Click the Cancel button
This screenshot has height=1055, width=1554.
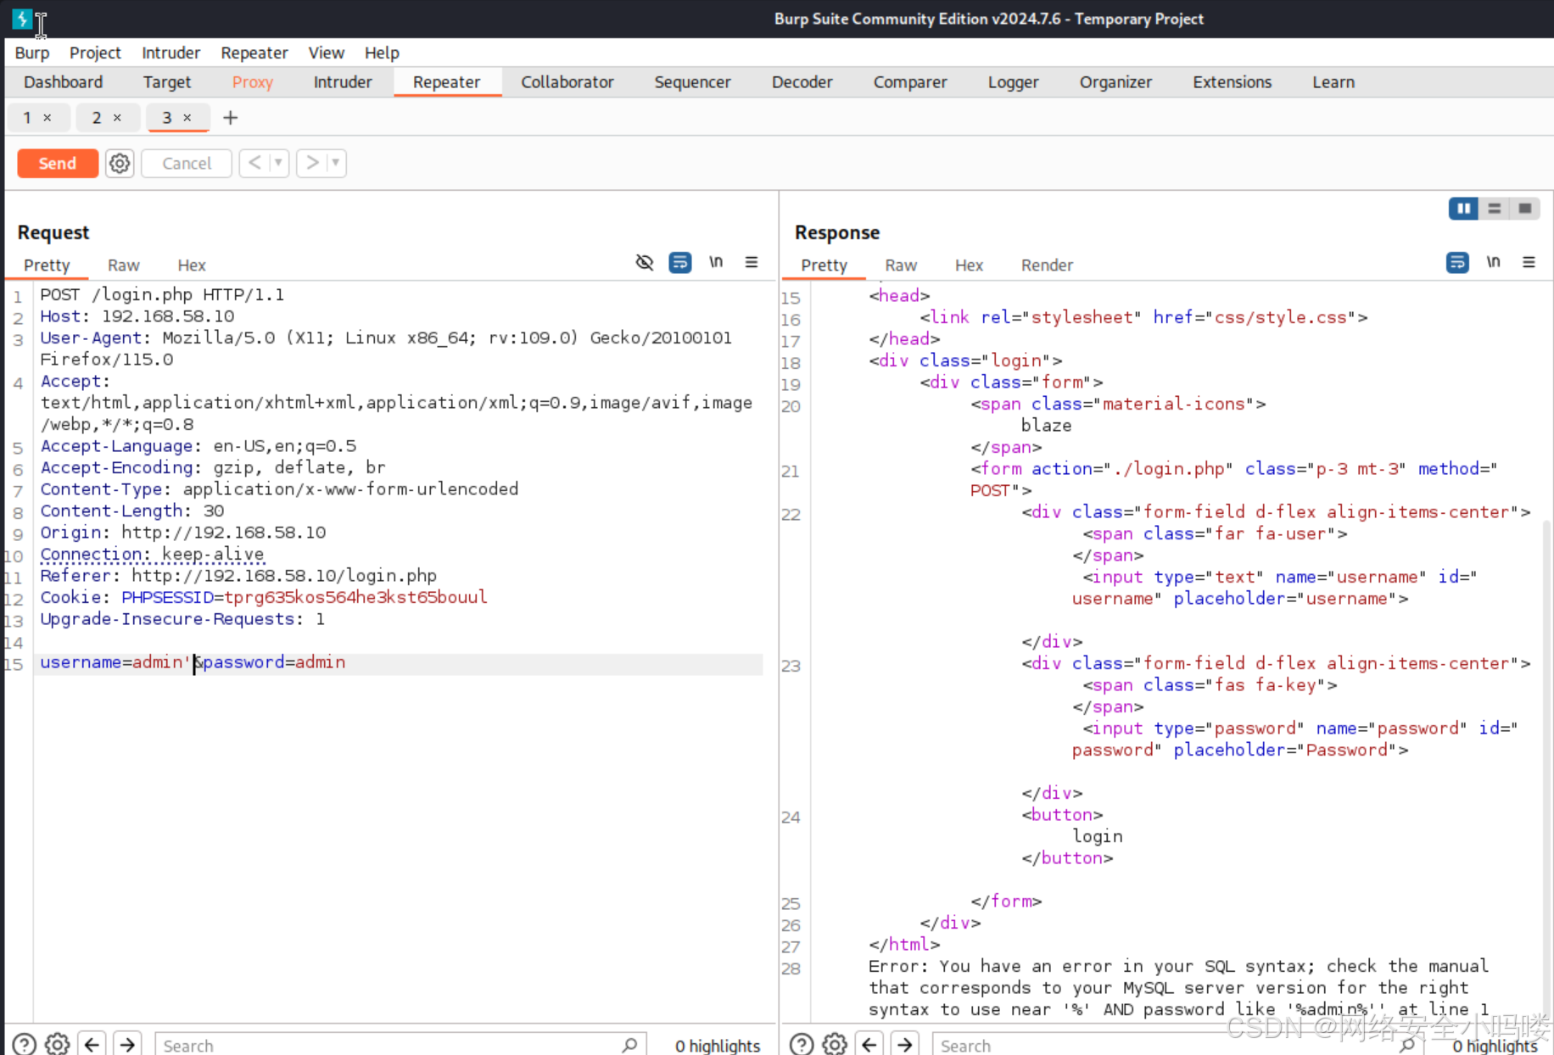[187, 163]
